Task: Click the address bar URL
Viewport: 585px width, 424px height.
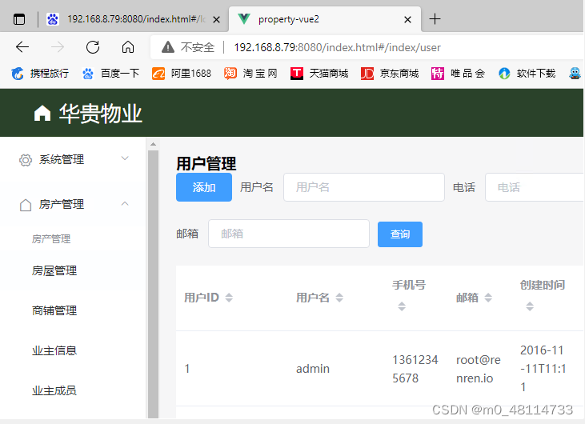Action: [337, 47]
